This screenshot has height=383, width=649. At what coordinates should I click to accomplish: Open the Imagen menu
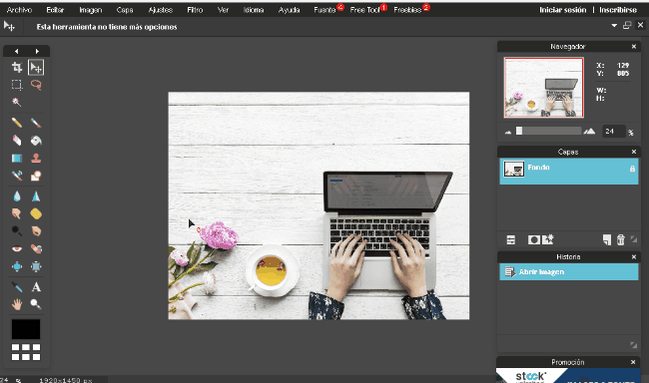(x=90, y=10)
